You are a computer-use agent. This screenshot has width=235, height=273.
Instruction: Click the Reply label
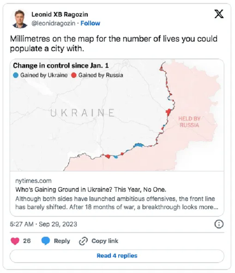[62, 241]
